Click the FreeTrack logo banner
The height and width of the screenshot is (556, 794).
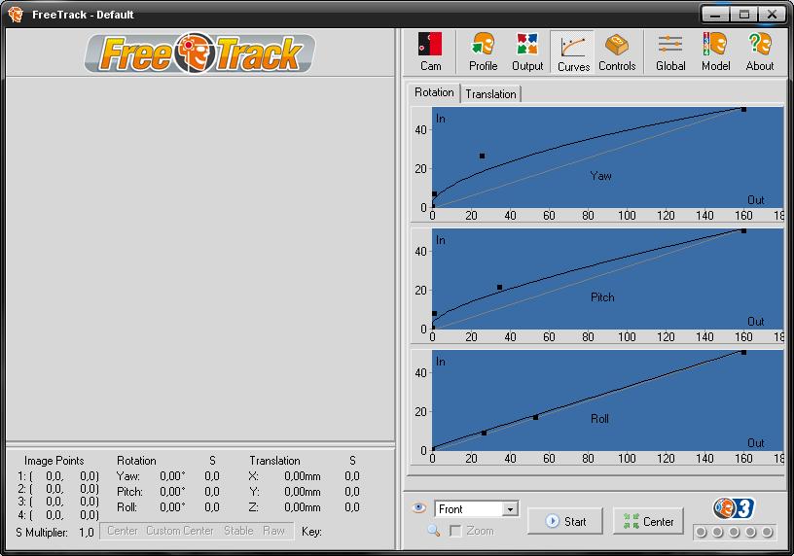pos(199,53)
